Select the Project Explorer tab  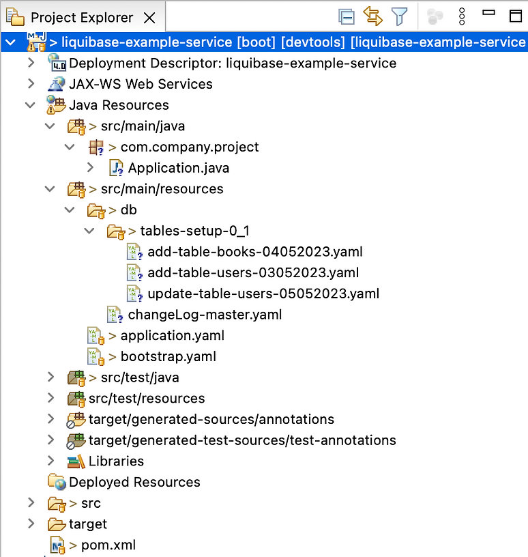82,18
